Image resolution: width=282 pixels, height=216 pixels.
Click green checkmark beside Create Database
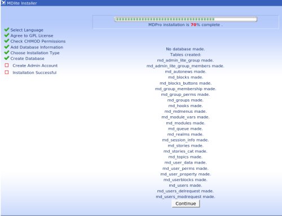click(x=7, y=58)
